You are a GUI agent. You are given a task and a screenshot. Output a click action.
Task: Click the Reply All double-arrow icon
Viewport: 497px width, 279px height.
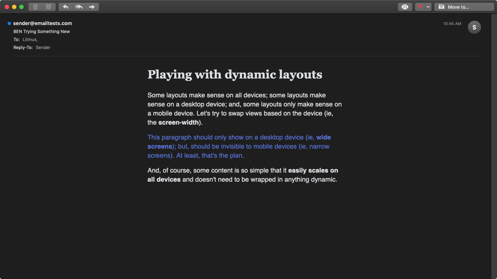(79, 7)
